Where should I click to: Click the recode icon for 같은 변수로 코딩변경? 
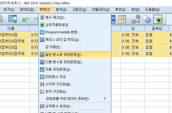point(42,55)
